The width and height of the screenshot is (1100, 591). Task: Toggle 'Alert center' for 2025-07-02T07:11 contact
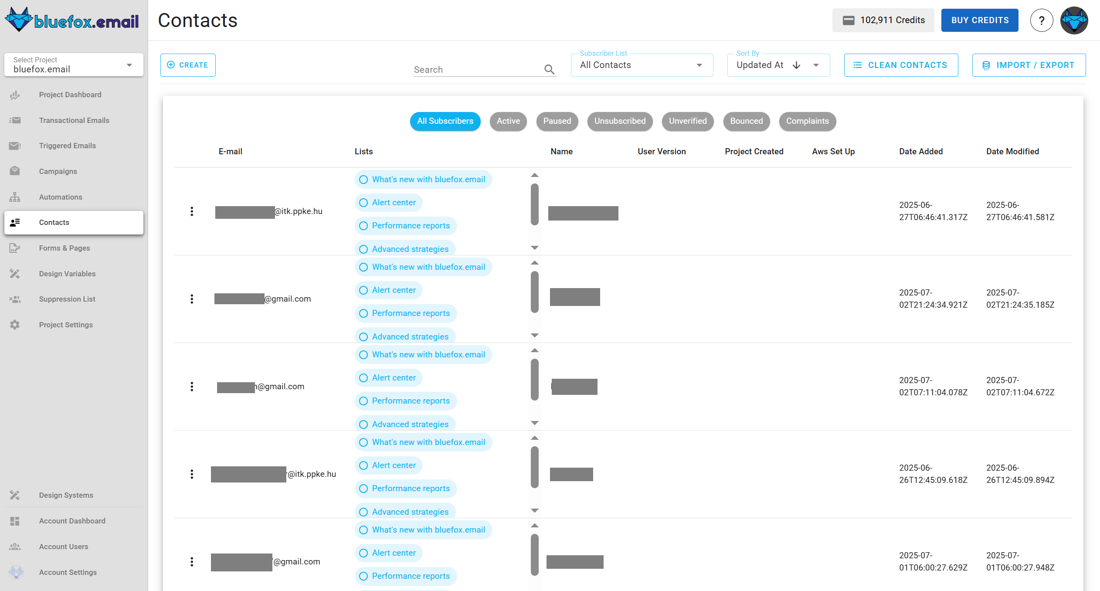coord(388,378)
